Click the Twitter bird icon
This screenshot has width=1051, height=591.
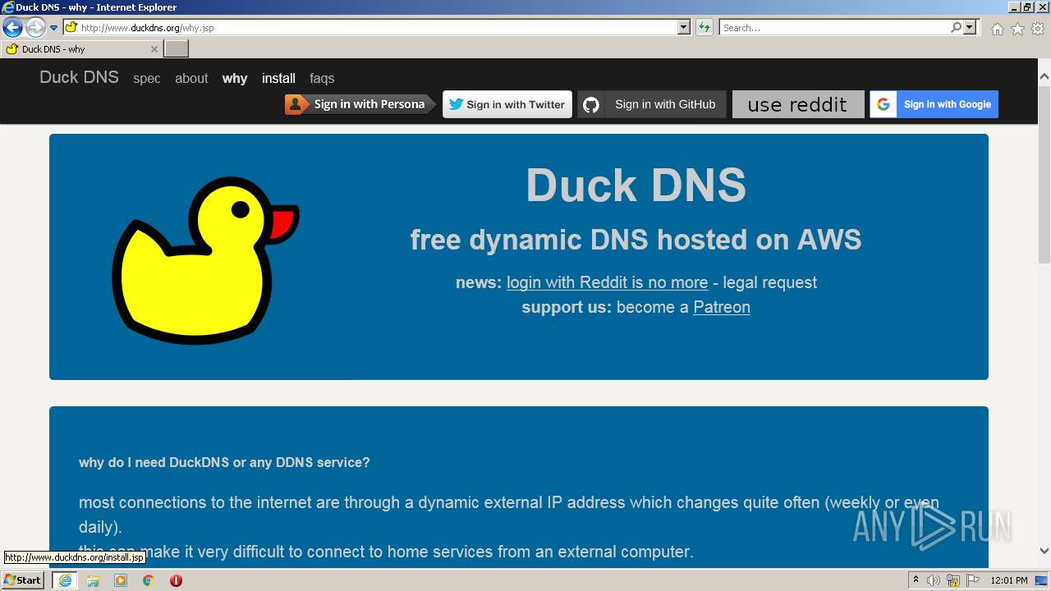[456, 104]
